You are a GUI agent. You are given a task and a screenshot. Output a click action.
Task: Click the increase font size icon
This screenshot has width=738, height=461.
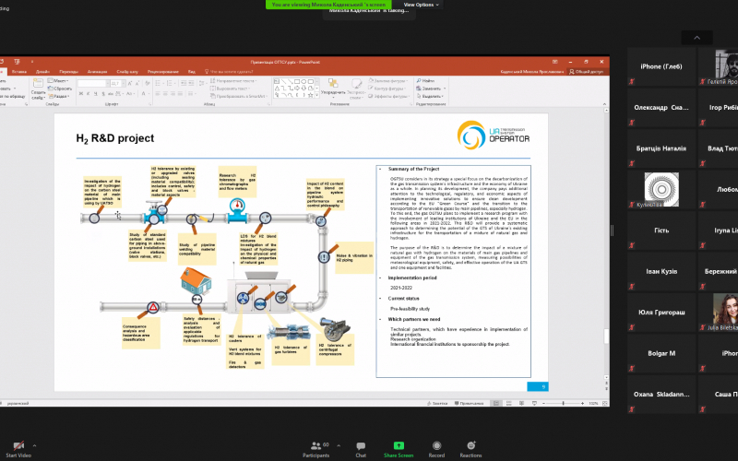[130, 83]
